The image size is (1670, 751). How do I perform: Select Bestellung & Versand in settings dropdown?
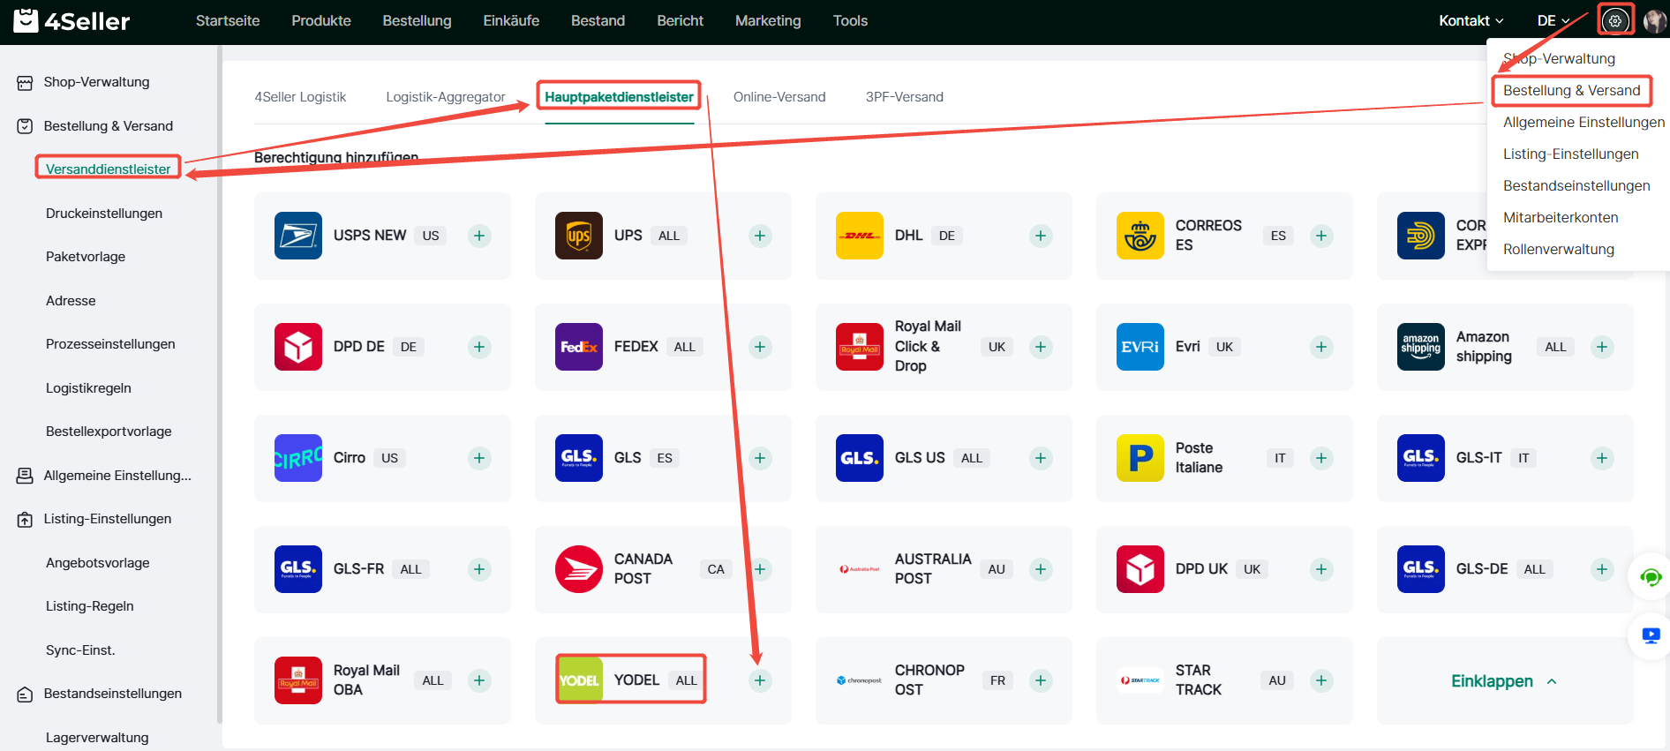(1572, 90)
